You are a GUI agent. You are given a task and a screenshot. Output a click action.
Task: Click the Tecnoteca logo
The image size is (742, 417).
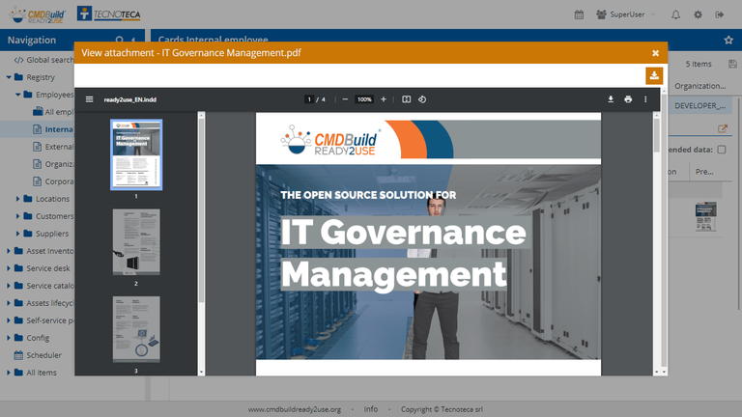(x=109, y=14)
